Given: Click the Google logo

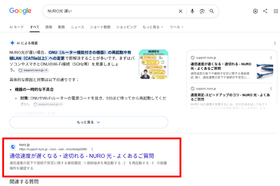Looking at the screenshot, I should (21, 11).
